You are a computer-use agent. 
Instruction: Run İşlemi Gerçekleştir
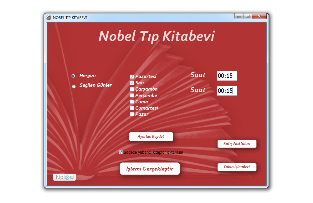pyautogui.click(x=150, y=169)
